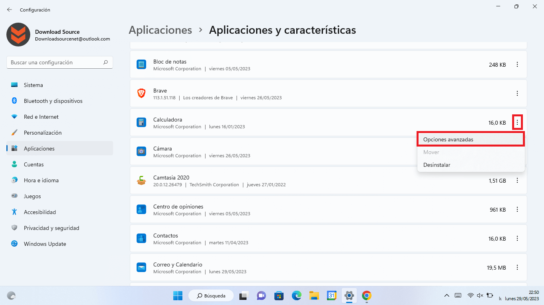Open more options for Camtasia 2020
This screenshot has height=305, width=544.
point(517,181)
